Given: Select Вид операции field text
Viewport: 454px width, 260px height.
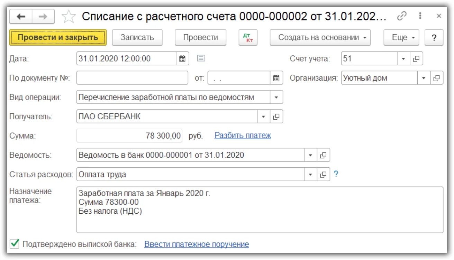Looking at the screenshot, I should tap(173, 98).
